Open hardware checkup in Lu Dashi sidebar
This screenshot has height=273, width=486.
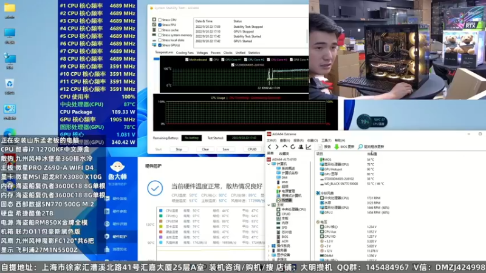(117, 199)
